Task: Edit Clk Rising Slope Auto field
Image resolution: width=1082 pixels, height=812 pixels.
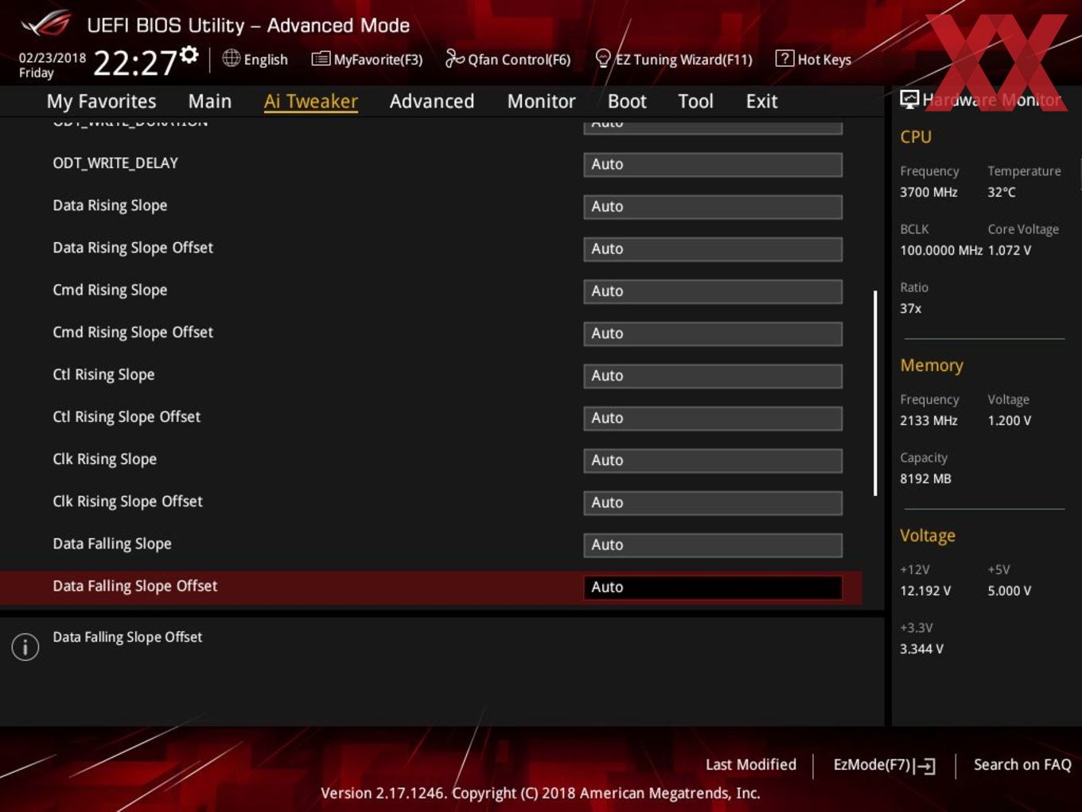Action: (x=713, y=460)
